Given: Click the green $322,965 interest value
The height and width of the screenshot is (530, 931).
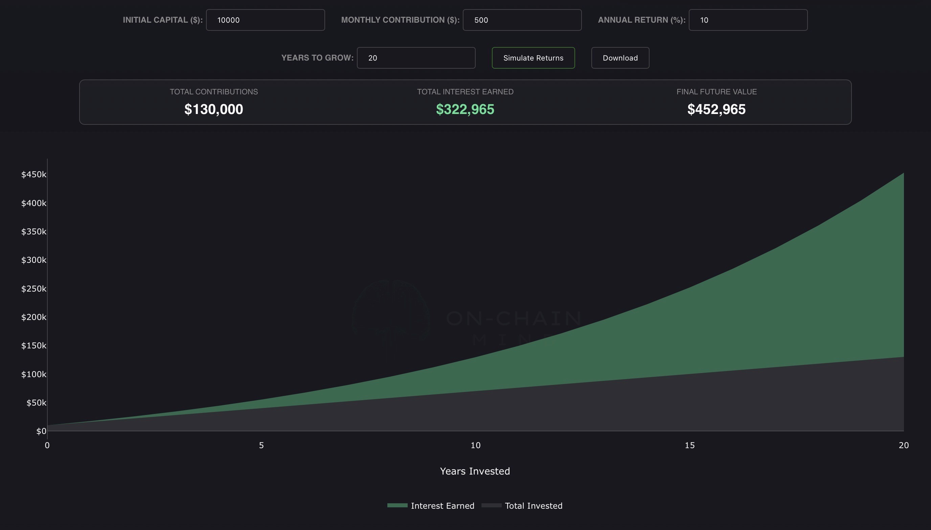Looking at the screenshot, I should tap(465, 109).
